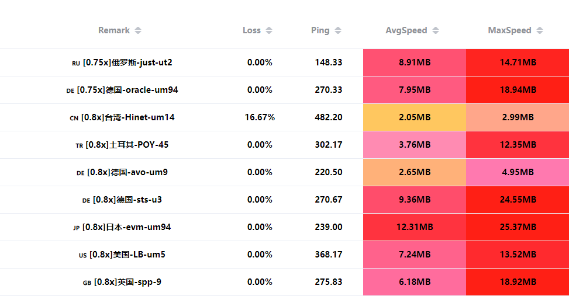Sort by Remark column sort arrows
Viewport: 569px width, 296px height.
[x=138, y=30]
